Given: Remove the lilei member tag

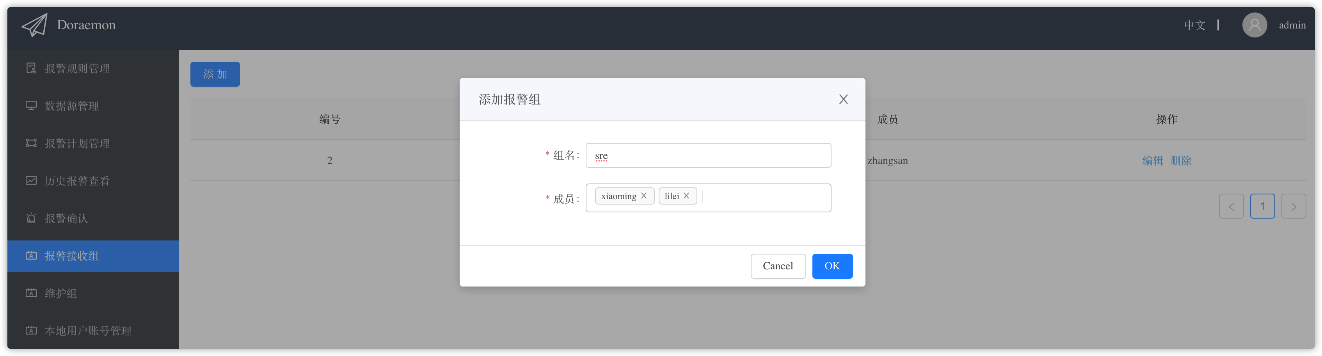Looking at the screenshot, I should click(686, 196).
